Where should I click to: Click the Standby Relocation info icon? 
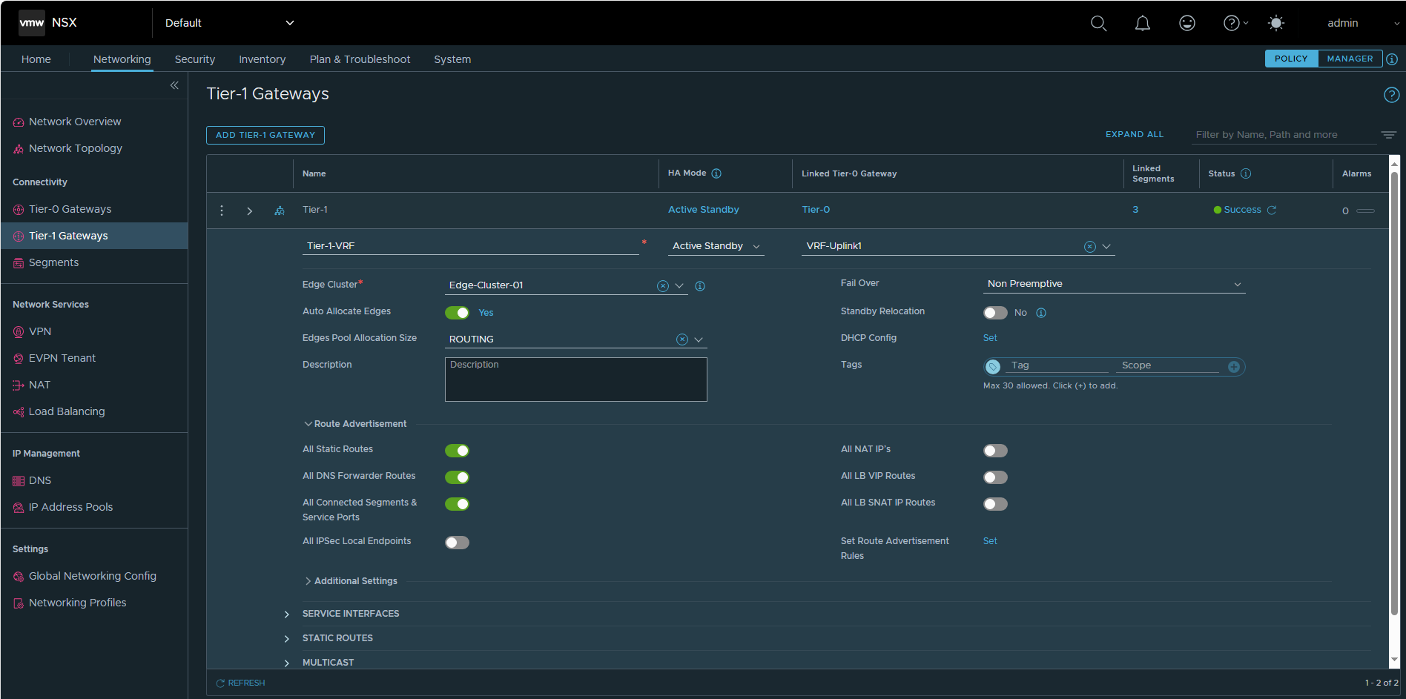(1041, 313)
